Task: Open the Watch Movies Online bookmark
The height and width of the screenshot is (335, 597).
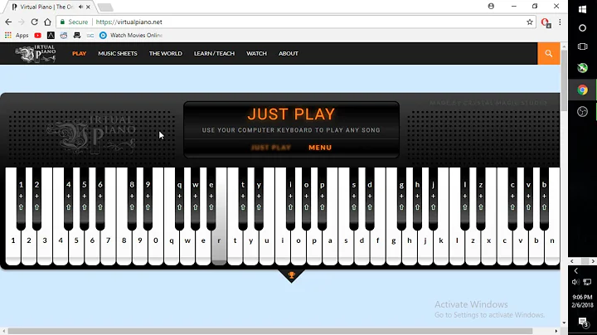Action: pyautogui.click(x=131, y=36)
